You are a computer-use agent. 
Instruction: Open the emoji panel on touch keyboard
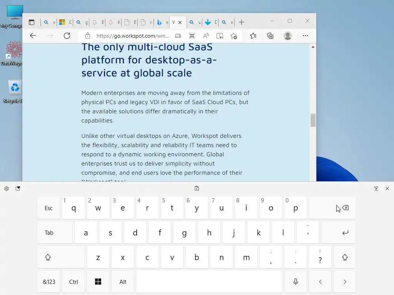point(18,189)
